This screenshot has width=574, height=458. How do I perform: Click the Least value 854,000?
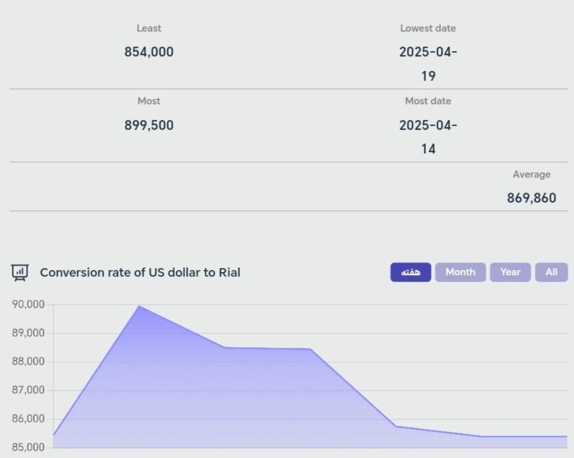(x=149, y=52)
